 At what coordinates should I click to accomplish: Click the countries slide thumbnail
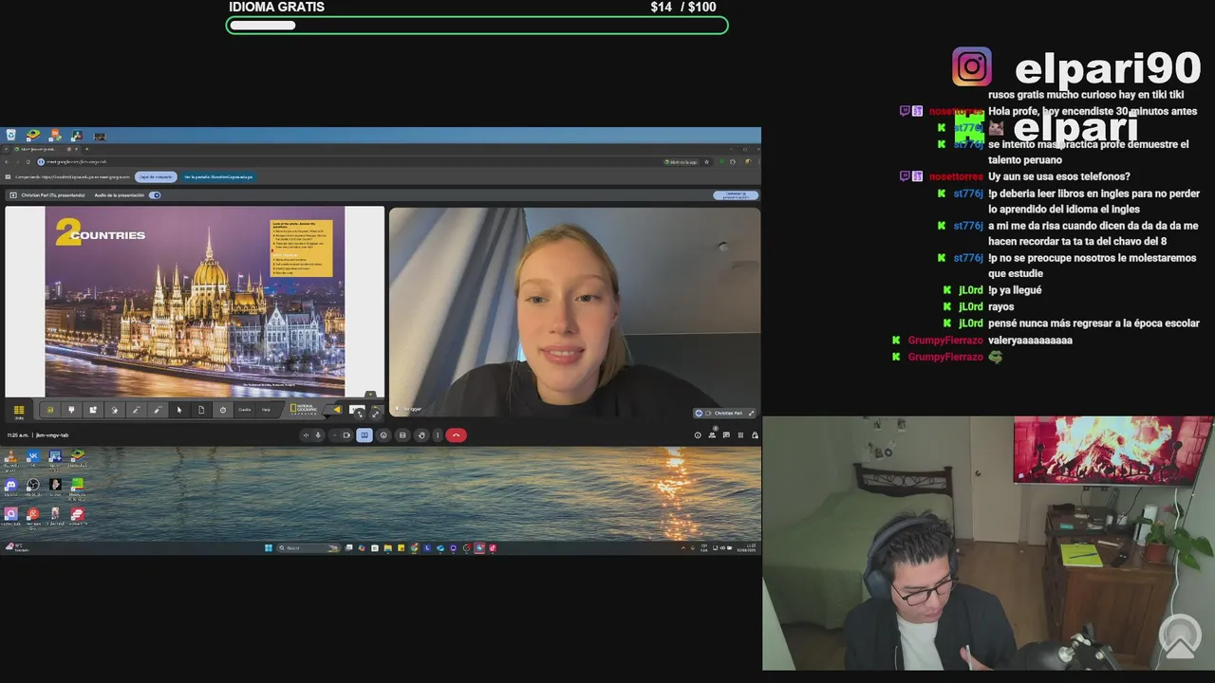tap(195, 302)
